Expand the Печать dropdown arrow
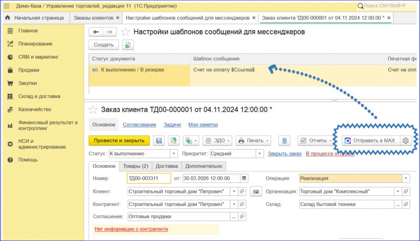The width and height of the screenshot is (420, 241). pyautogui.click(x=266, y=140)
